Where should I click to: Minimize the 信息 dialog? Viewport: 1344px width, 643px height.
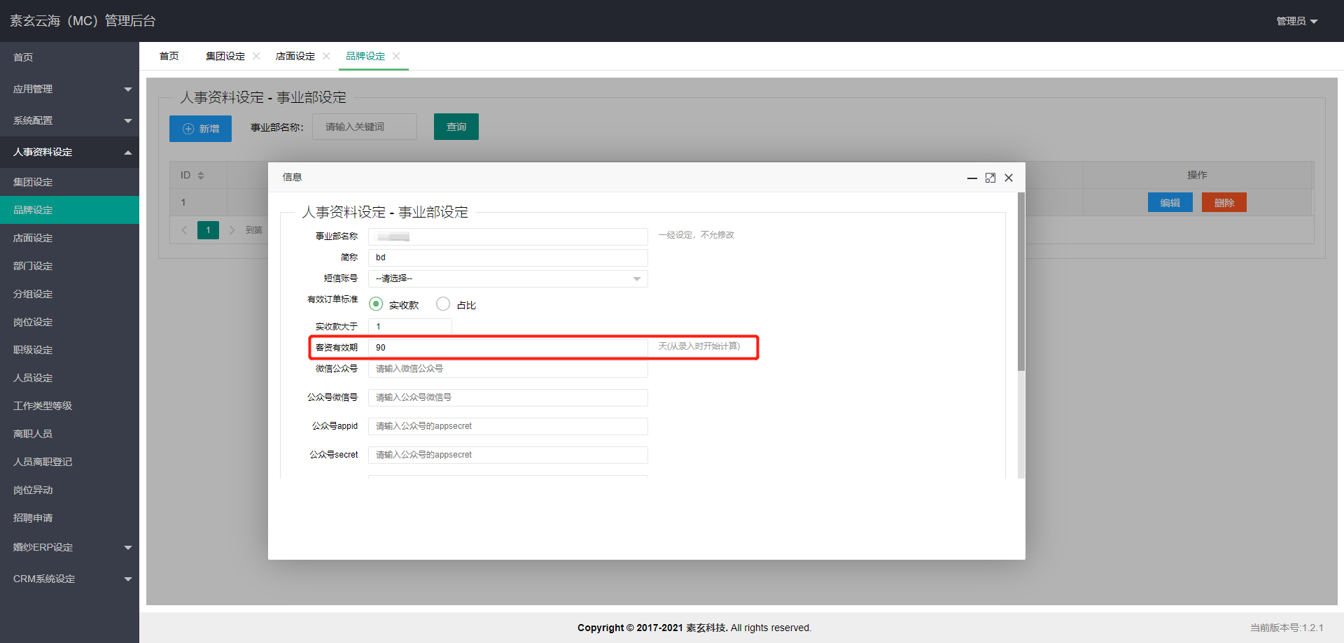click(x=972, y=178)
